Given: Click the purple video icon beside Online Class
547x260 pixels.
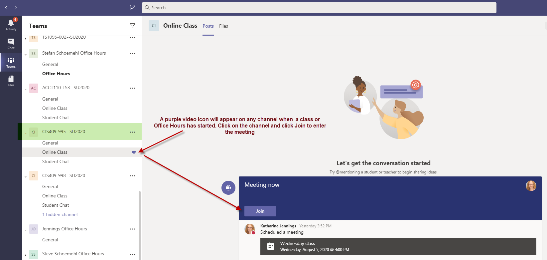Looking at the screenshot, I should click(x=134, y=152).
